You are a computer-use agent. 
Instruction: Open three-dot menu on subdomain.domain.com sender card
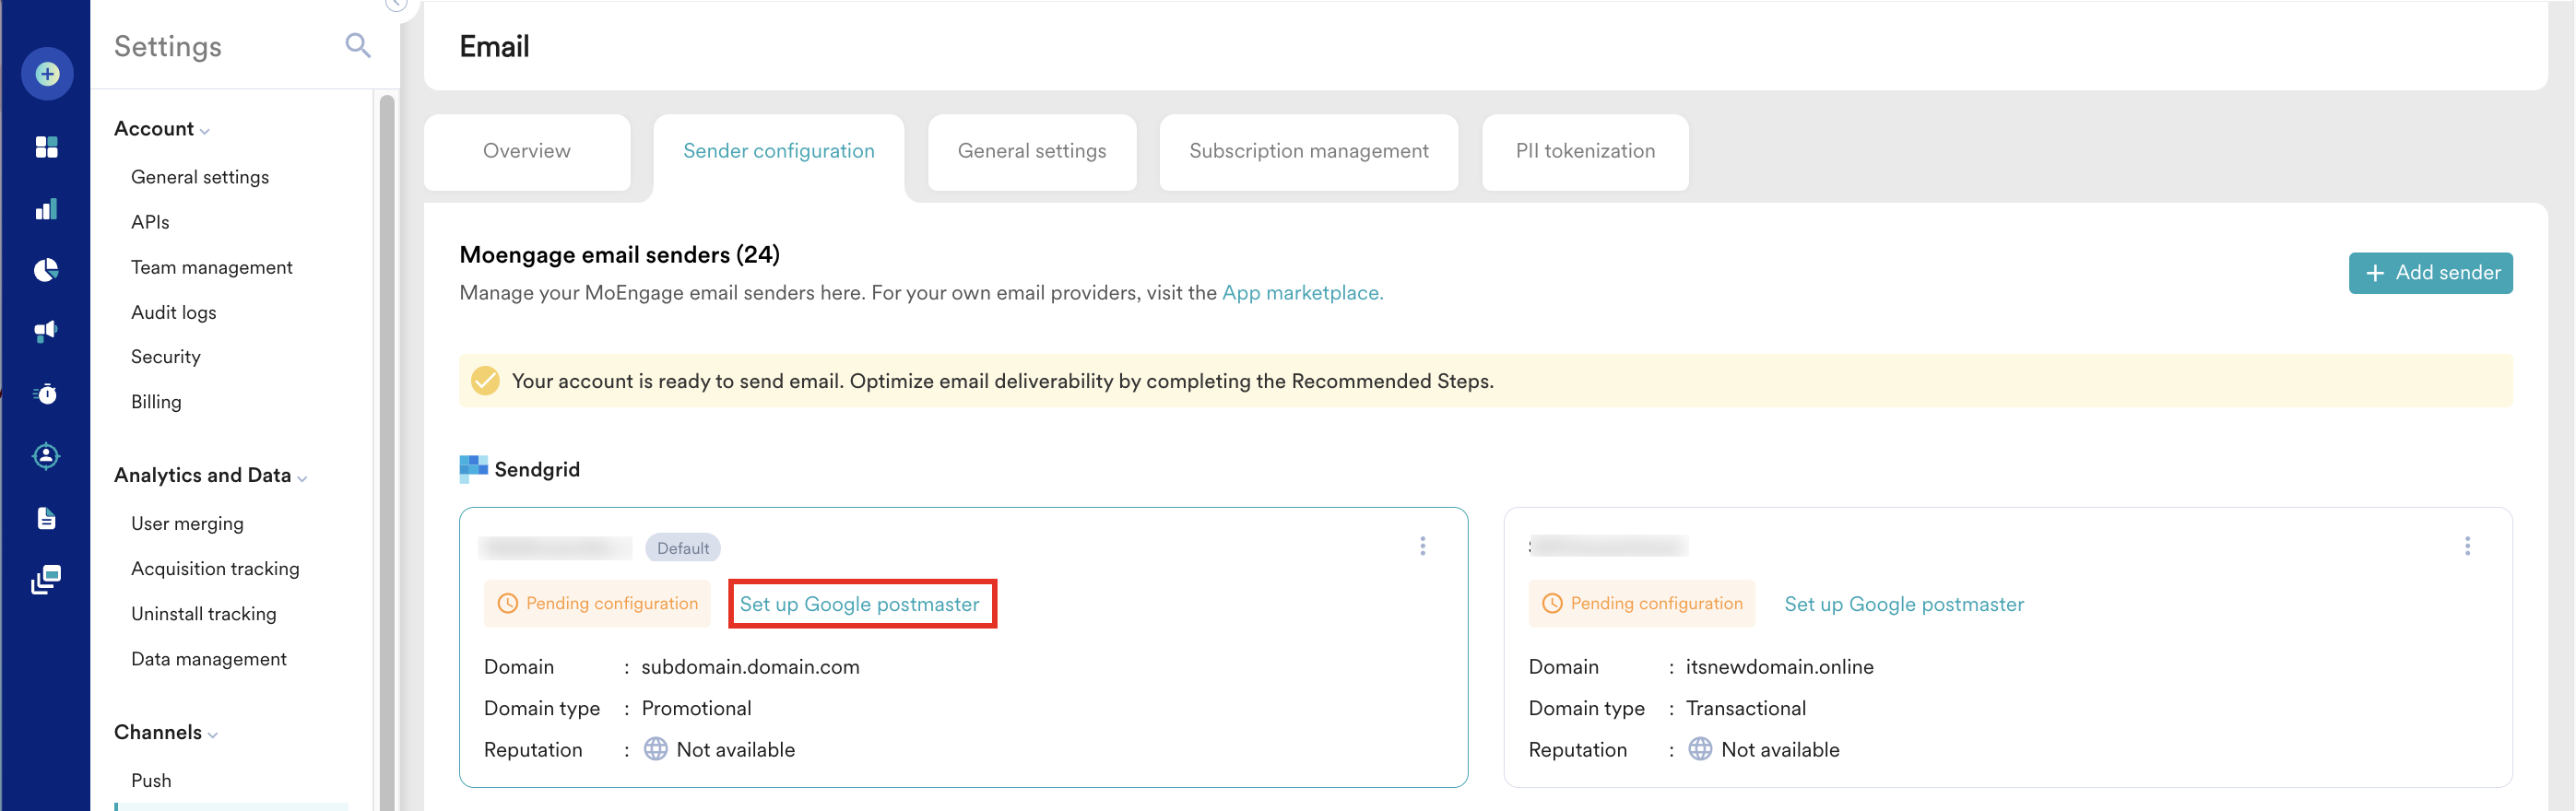tap(1422, 546)
